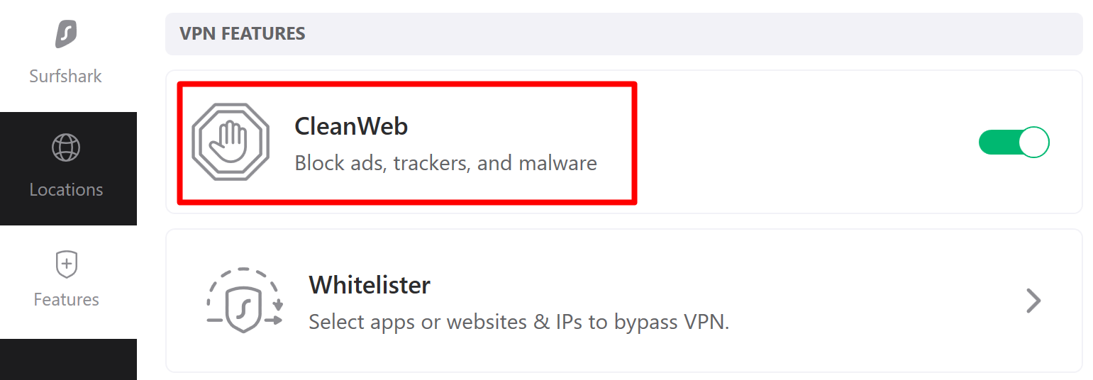The height and width of the screenshot is (380, 1093).
Task: Open the Locations sidebar tab label
Action: pos(66,190)
